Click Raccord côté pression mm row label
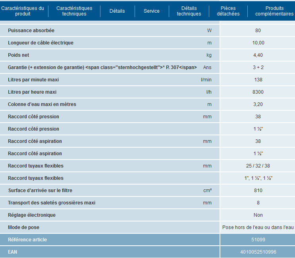This screenshot has height=258, width=295. point(33,117)
